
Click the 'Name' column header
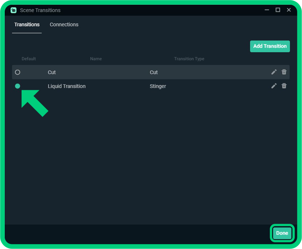point(96,59)
